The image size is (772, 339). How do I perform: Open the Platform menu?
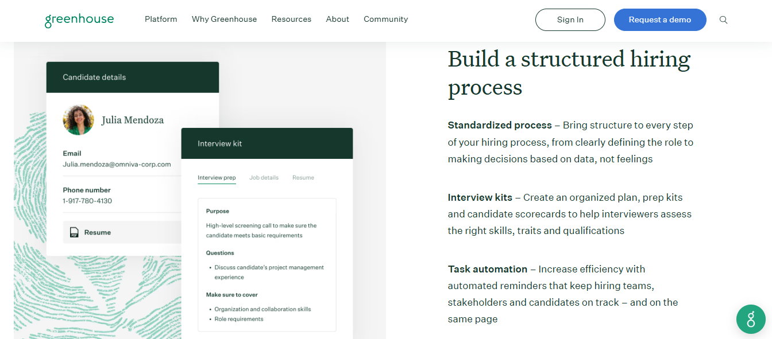161,19
